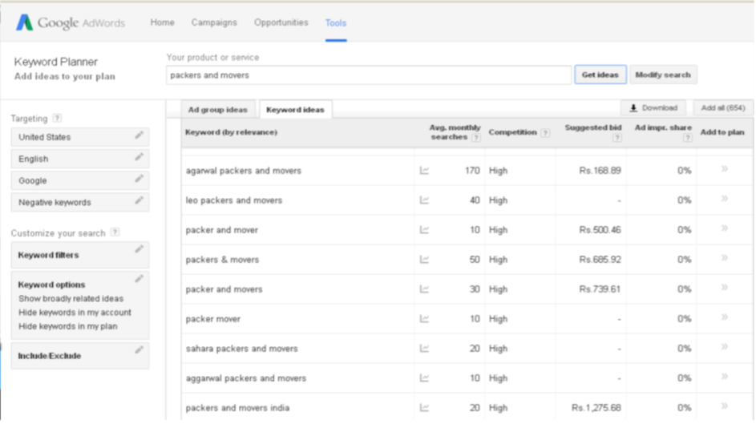Click help icon beside Competition column
Screen dimensions: 756x424
[x=545, y=133]
